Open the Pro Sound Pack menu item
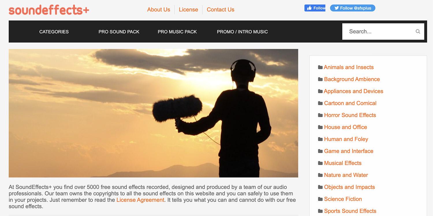 (119, 32)
